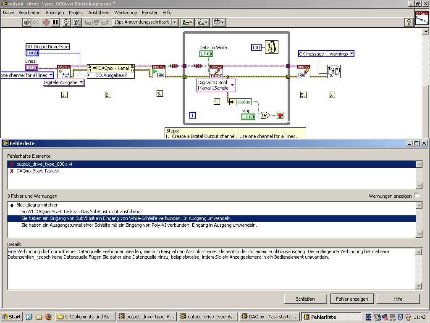Open the Ausführen menu
Image resolution: width=430 pixels, height=323 pixels.
click(99, 13)
